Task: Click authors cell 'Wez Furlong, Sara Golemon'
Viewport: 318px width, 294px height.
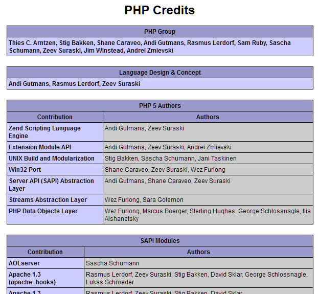Action: (208, 200)
